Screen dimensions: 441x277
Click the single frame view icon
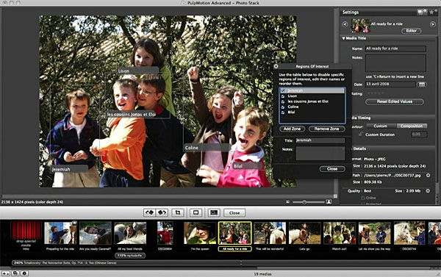point(196,212)
